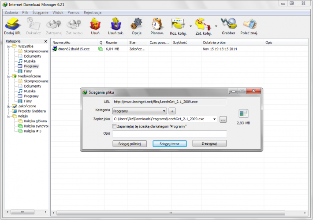Viewport: 313px width, 220px height.
Task: Select Dokumenty under Niedokończone
Action: pos(33,86)
